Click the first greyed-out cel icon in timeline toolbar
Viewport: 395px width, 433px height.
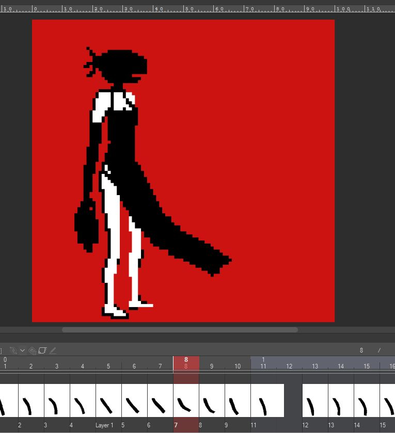point(13,350)
